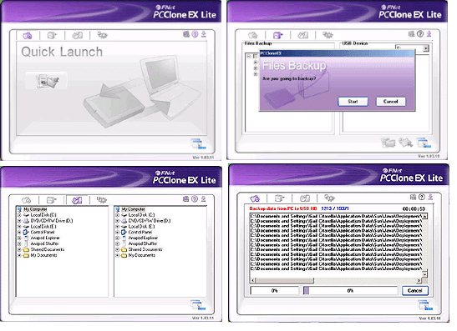Screen dimensions: 457x331
Task: Click About icon in file manager window
Action: tap(185, 199)
